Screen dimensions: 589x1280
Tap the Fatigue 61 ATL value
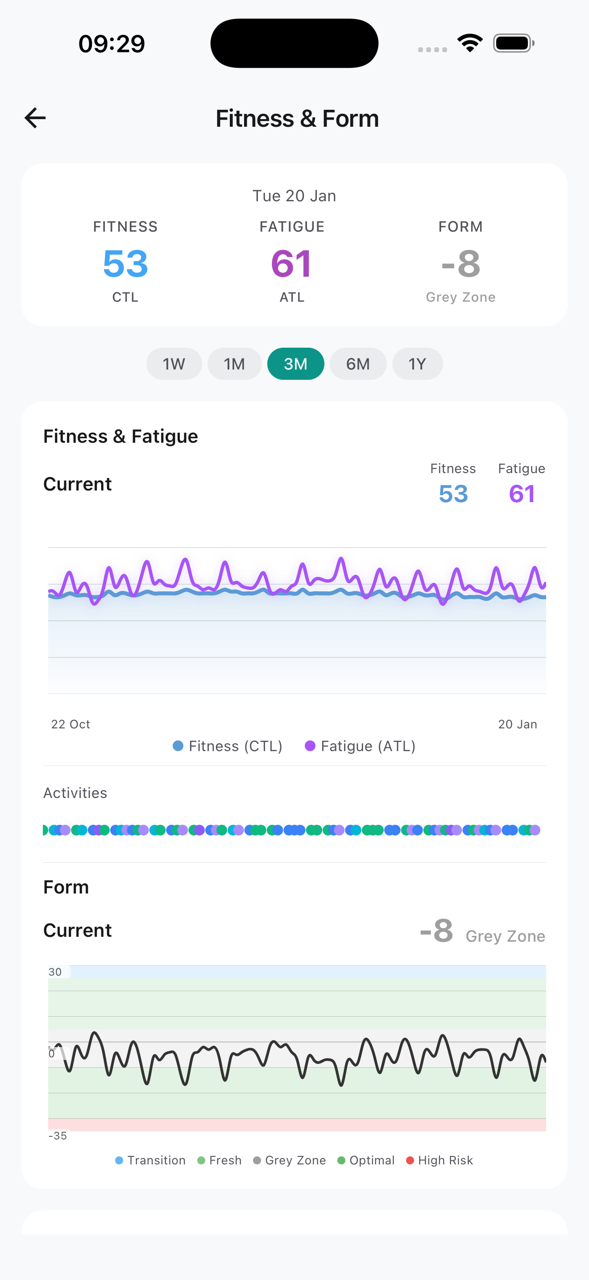[292, 263]
